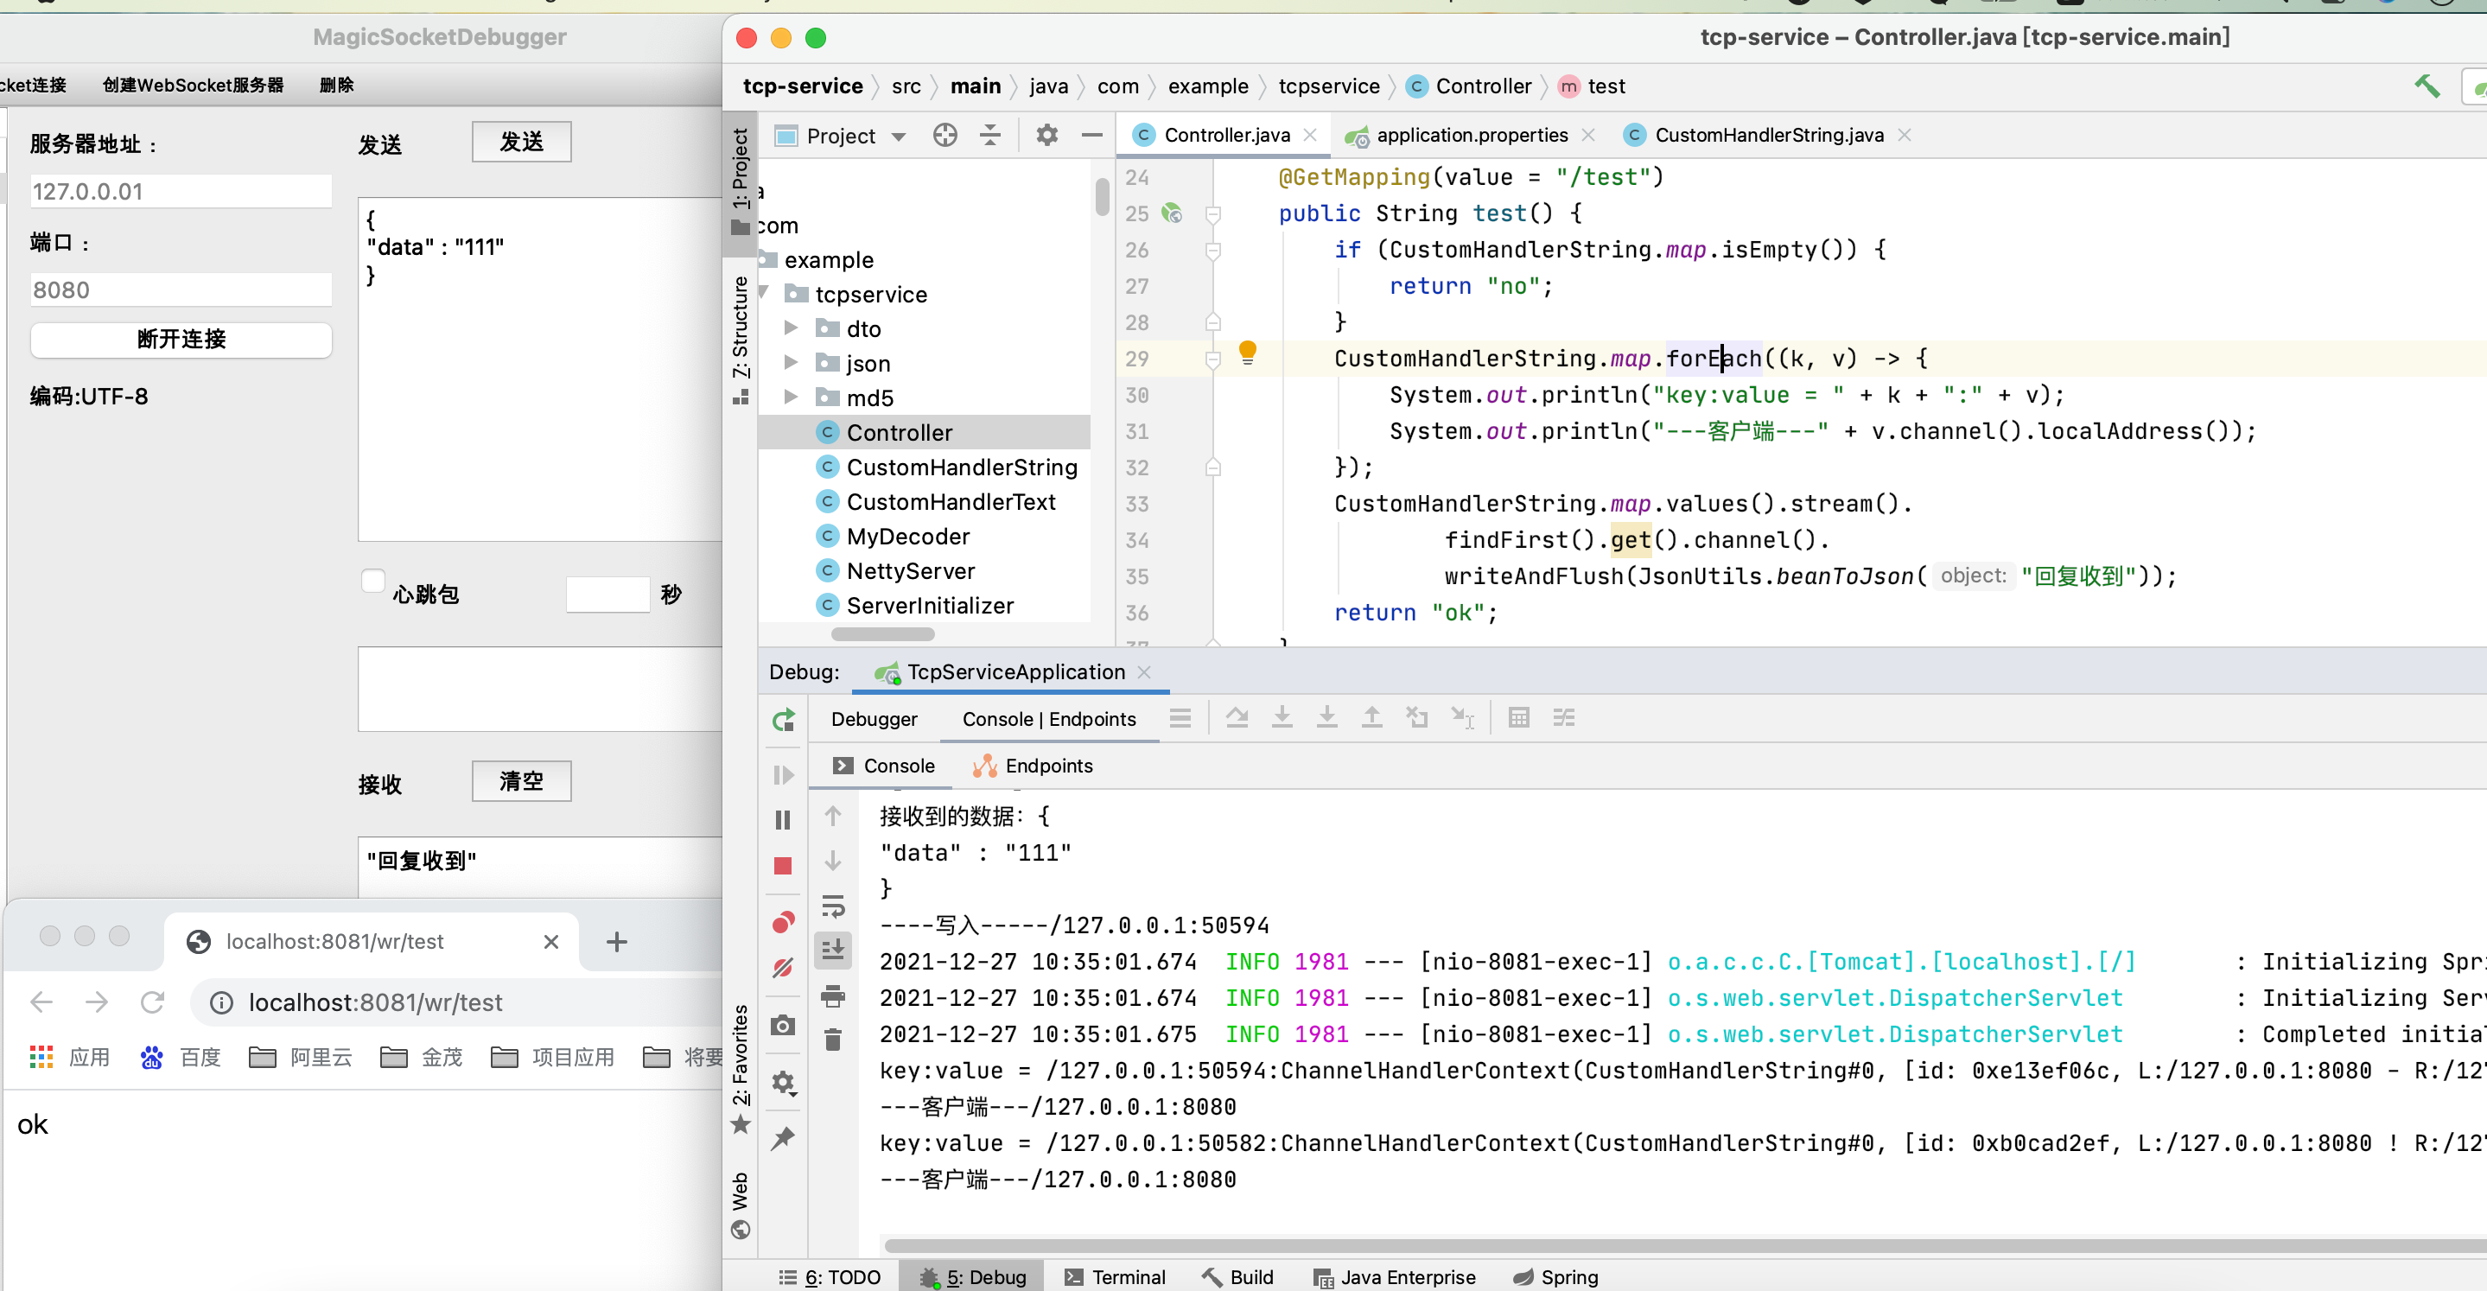This screenshot has height=1291, width=2487.
Task: Expand the md5 folder node
Action: click(791, 397)
